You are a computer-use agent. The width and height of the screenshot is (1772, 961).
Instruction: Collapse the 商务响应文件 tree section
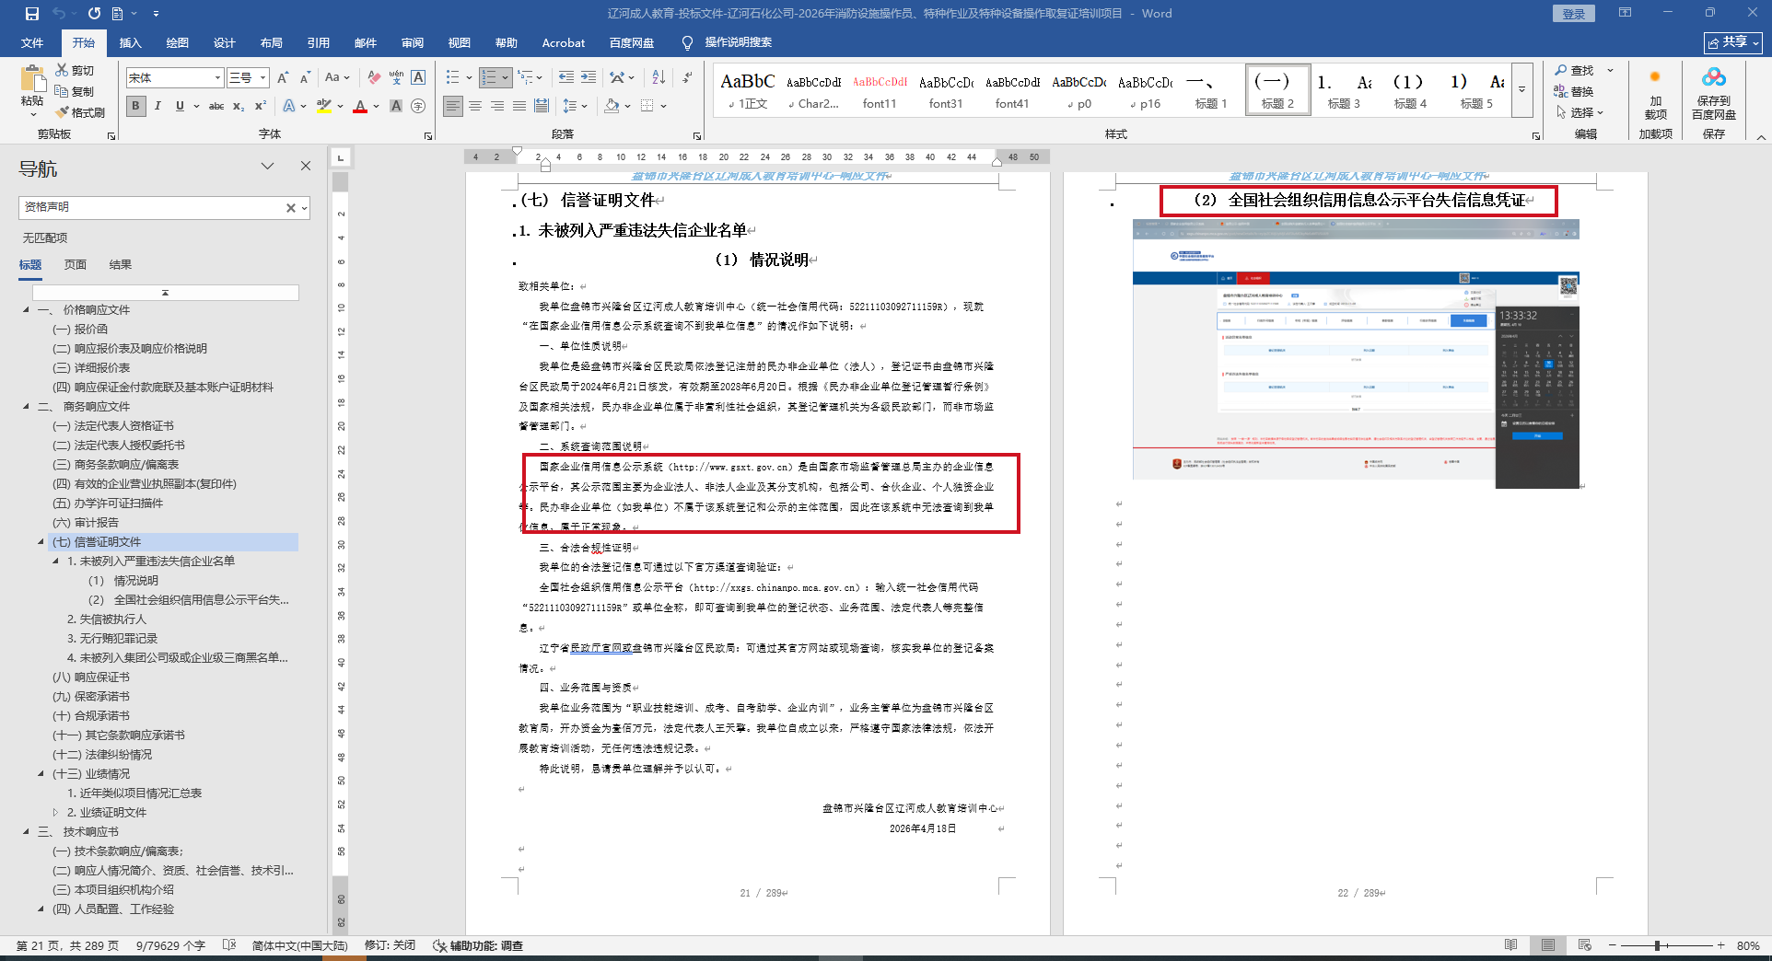coord(26,406)
